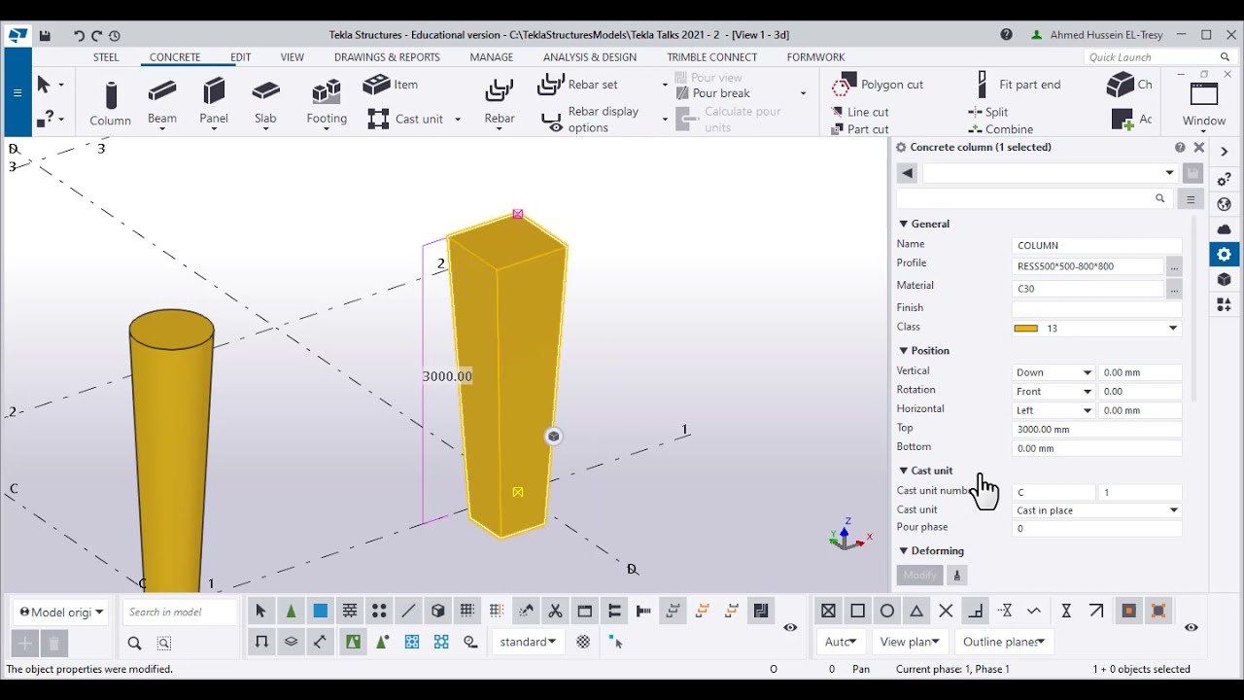Click the magnifier search icon below search box
The image size is (1244, 700).
[134, 643]
